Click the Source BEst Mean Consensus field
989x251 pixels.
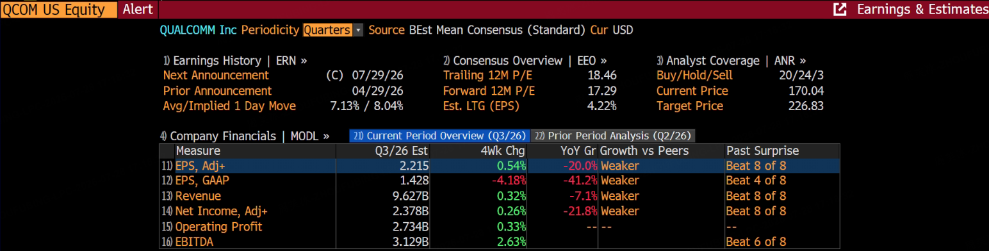477,30
